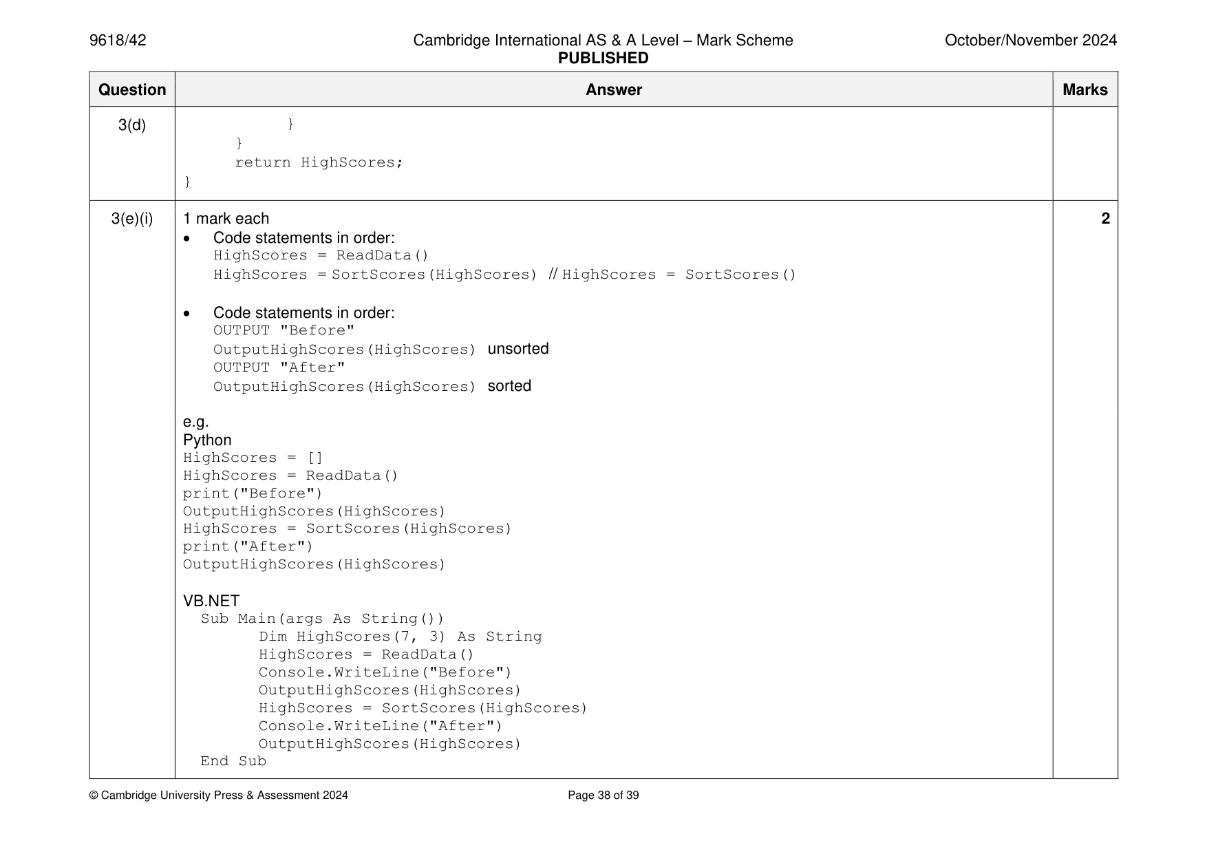The width and height of the screenshot is (1207, 854).
Task: Click 'OUTPUT "After"' pseudocode line
Action: click(279, 367)
